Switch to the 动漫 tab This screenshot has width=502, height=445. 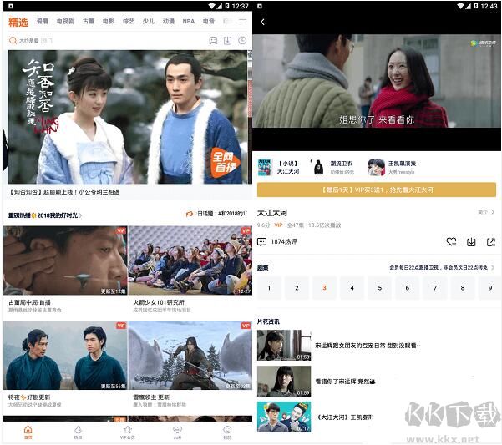169,22
